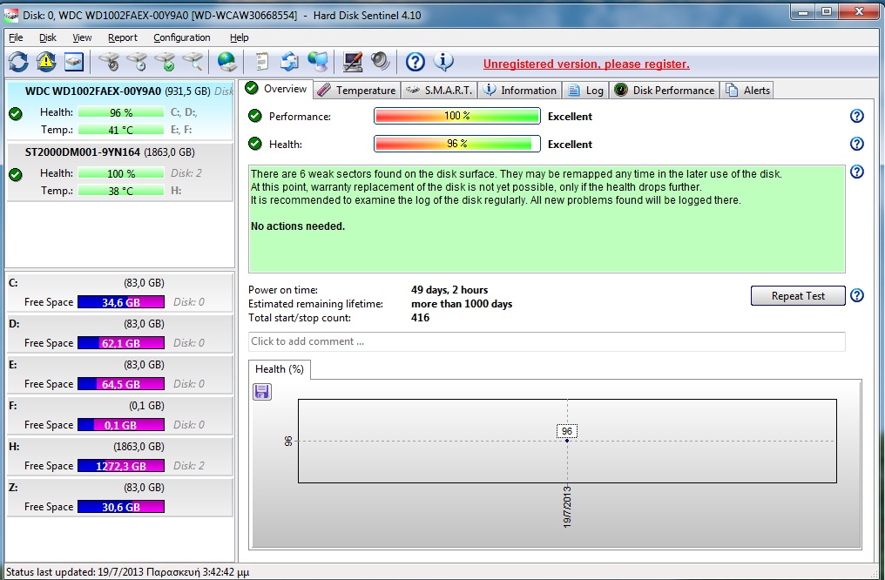Click the disk icon with clock (extended self test)

pyautogui.click(x=137, y=62)
